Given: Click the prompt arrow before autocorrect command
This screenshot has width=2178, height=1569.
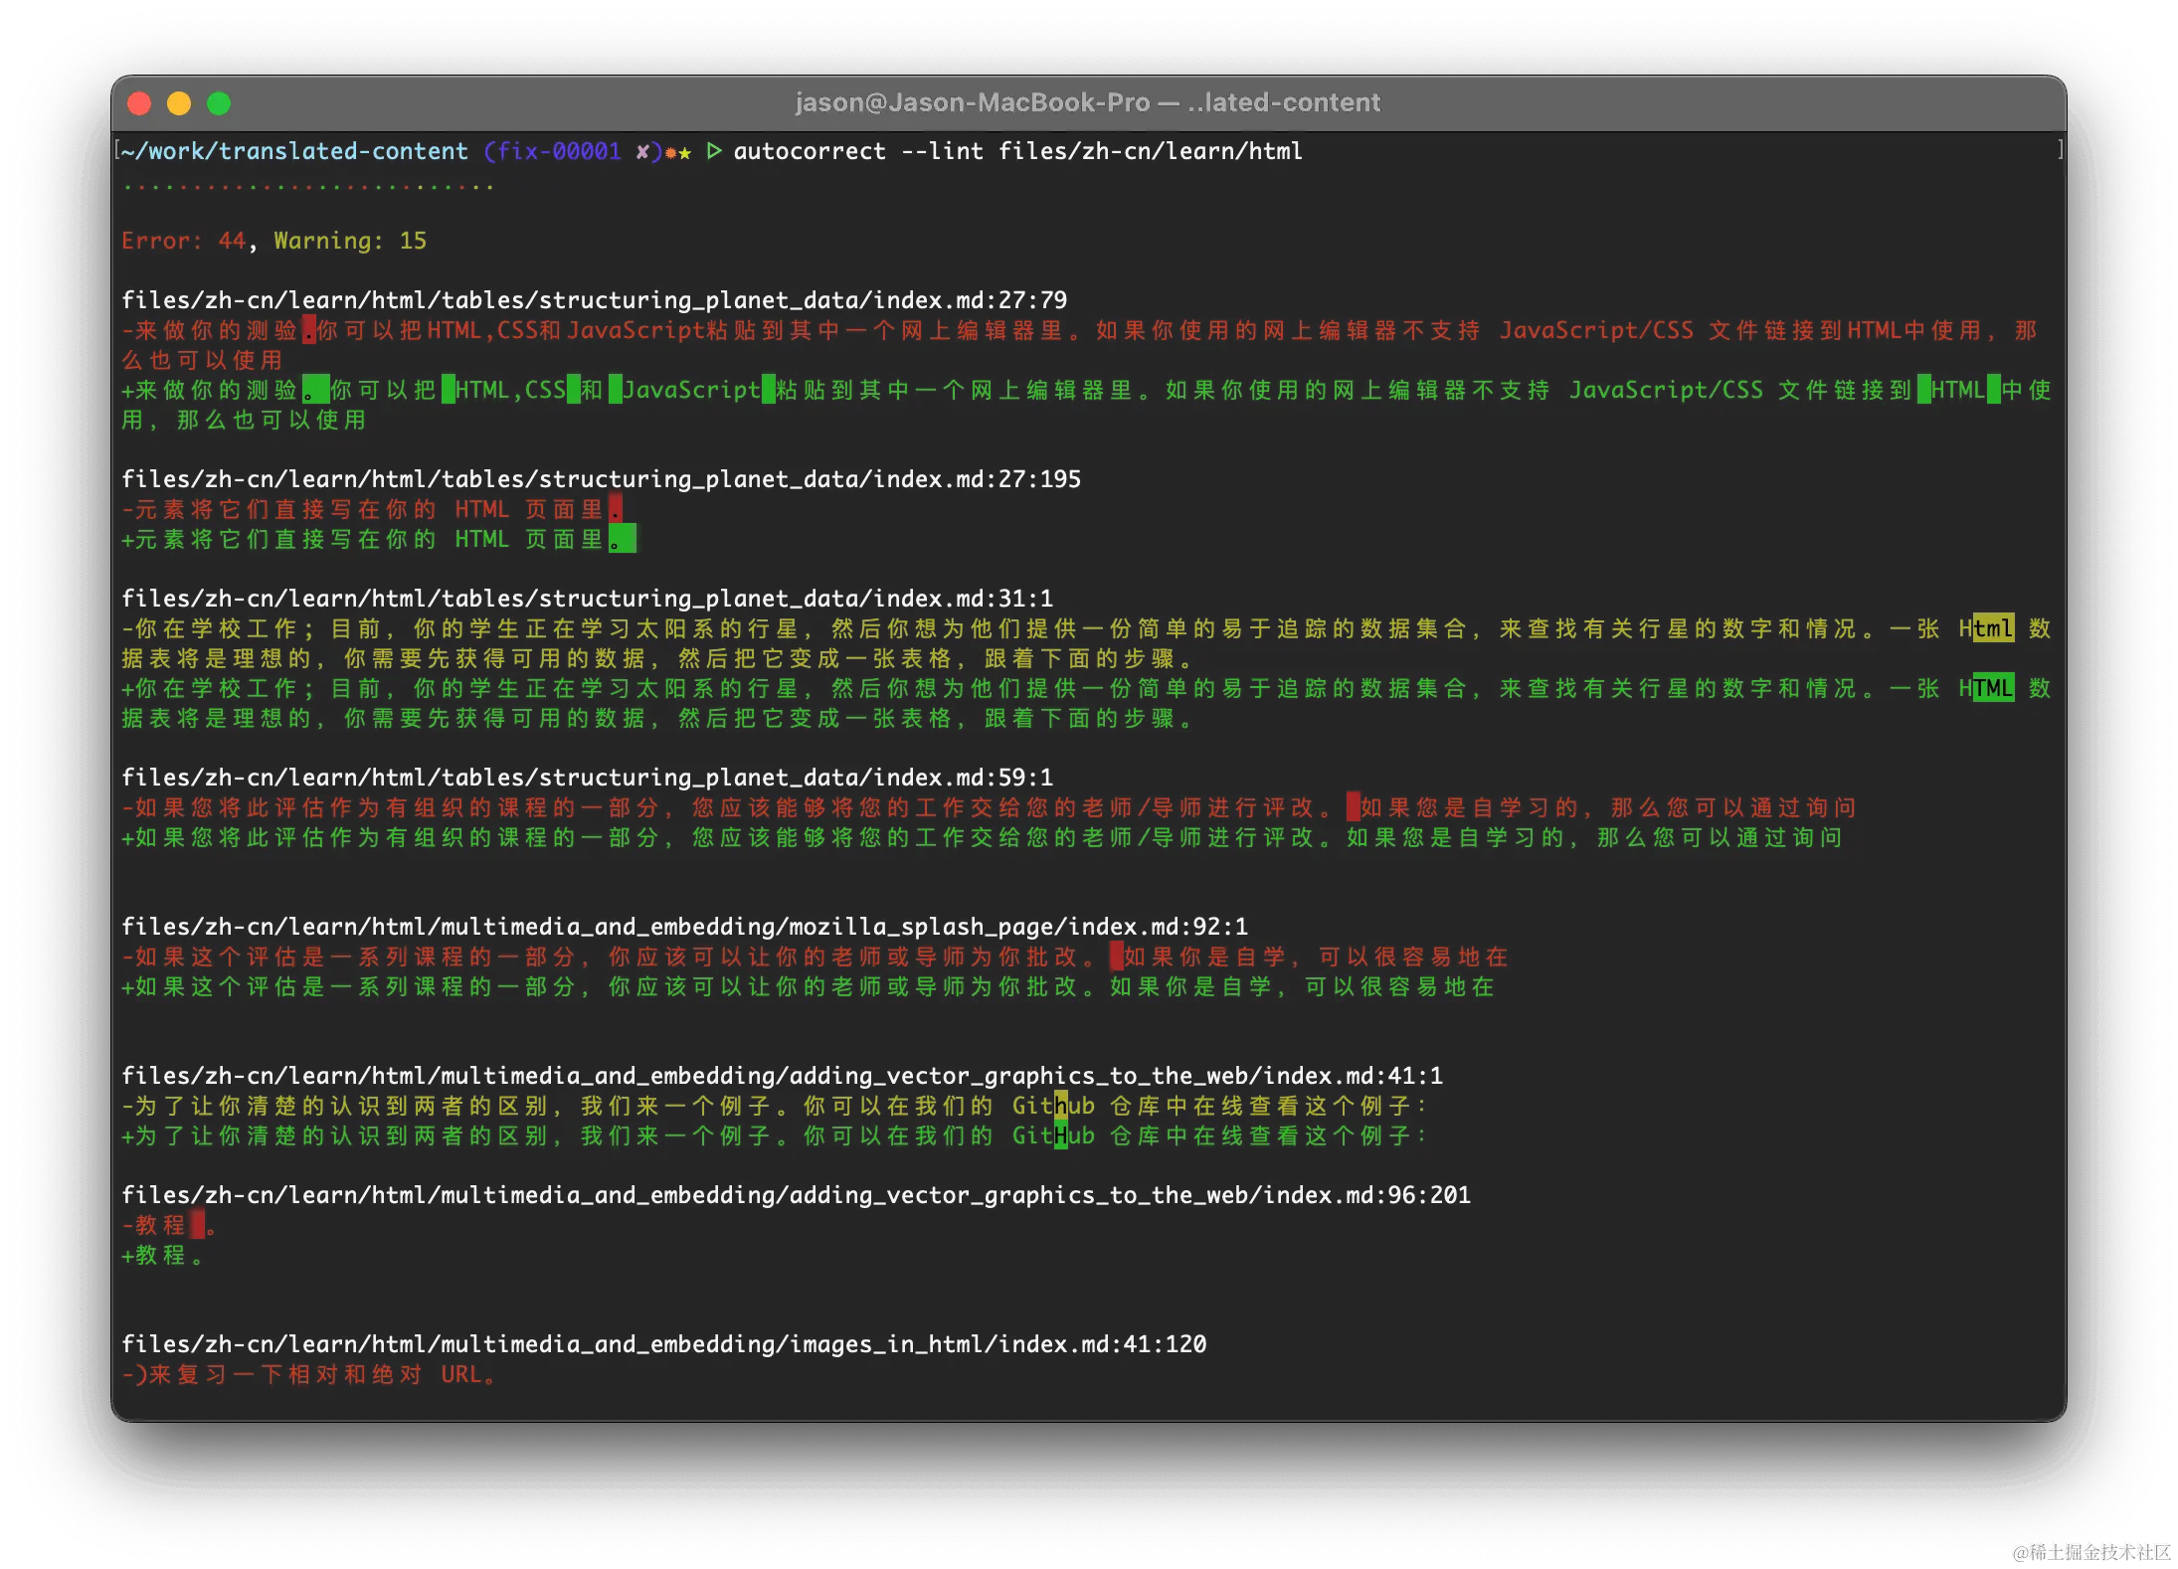Looking at the screenshot, I should tap(713, 151).
